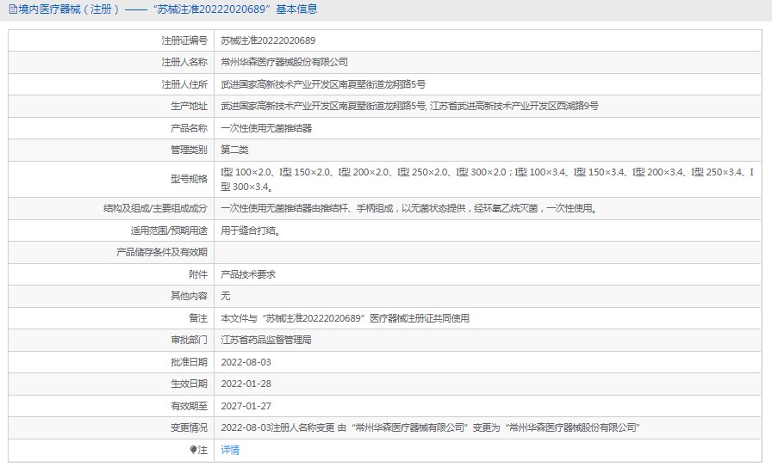Click the 适用范围/预期用途 label
This screenshot has height=467, width=772.
point(169,230)
